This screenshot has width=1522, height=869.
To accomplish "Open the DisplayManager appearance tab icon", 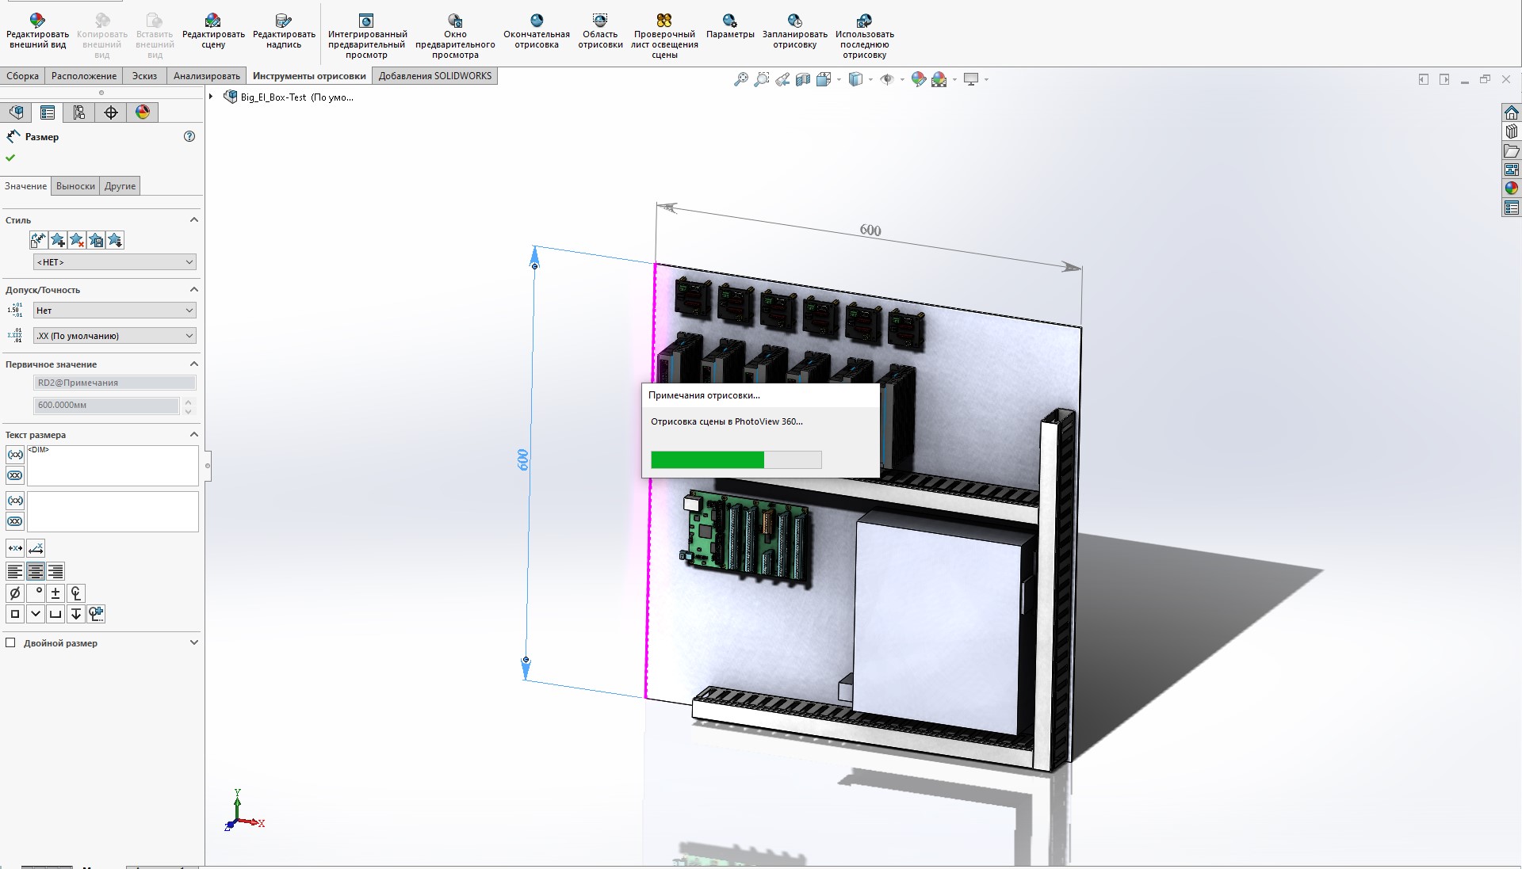I will (143, 112).
